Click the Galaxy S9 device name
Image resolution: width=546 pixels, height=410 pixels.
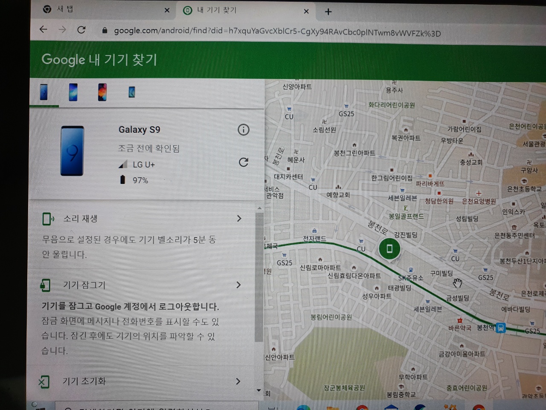tap(139, 130)
